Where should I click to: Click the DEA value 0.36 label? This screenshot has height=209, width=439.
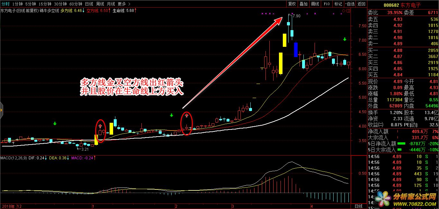pos(58,158)
